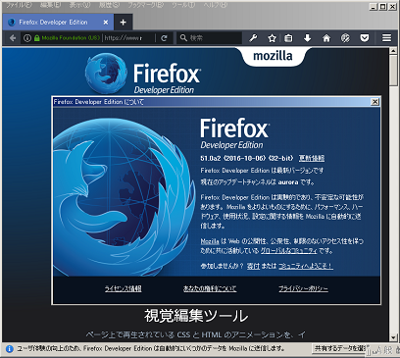Viewport: 400px width, 358px height.
Task: Open 更新情報 link in dialog
Action: [x=312, y=158]
